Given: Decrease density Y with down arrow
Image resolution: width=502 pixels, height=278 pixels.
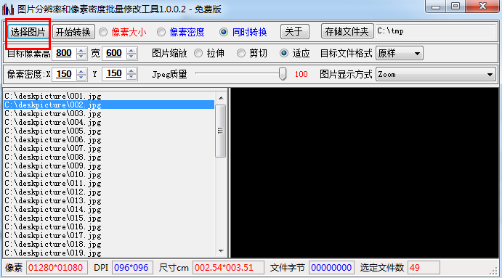Looking at the screenshot, I should (131, 78).
